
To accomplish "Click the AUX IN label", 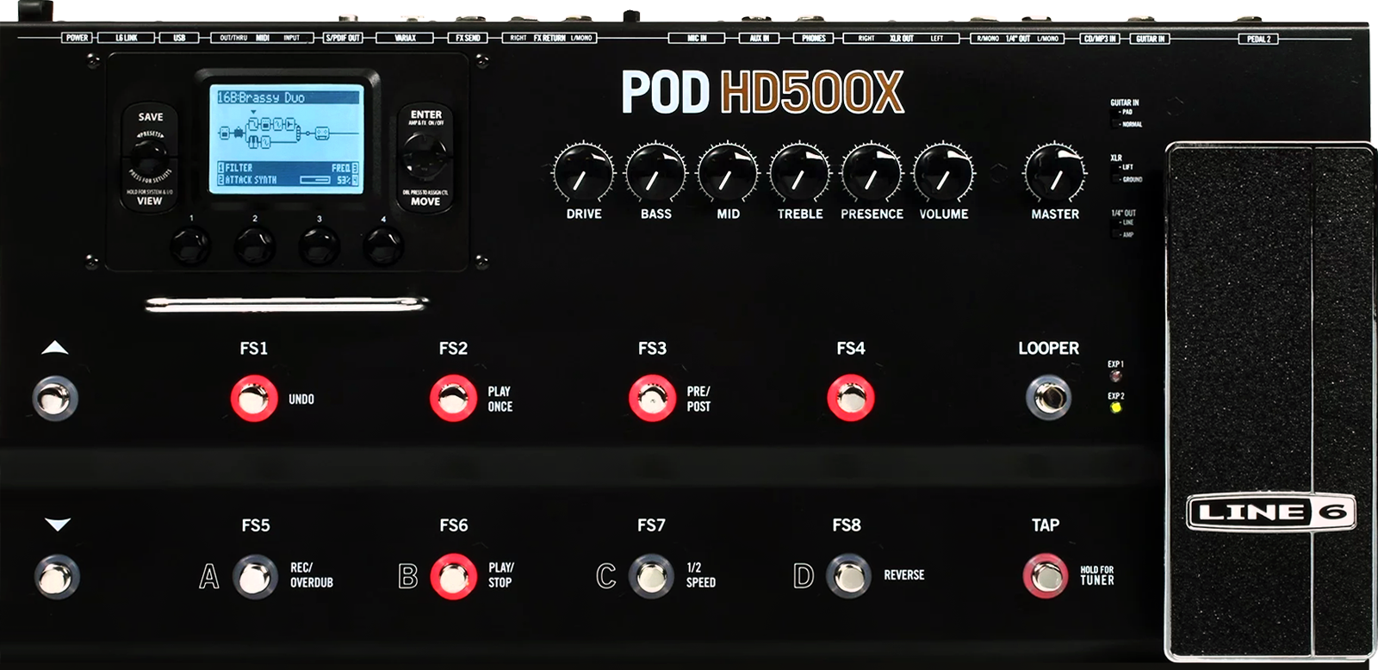I will pyautogui.click(x=759, y=38).
